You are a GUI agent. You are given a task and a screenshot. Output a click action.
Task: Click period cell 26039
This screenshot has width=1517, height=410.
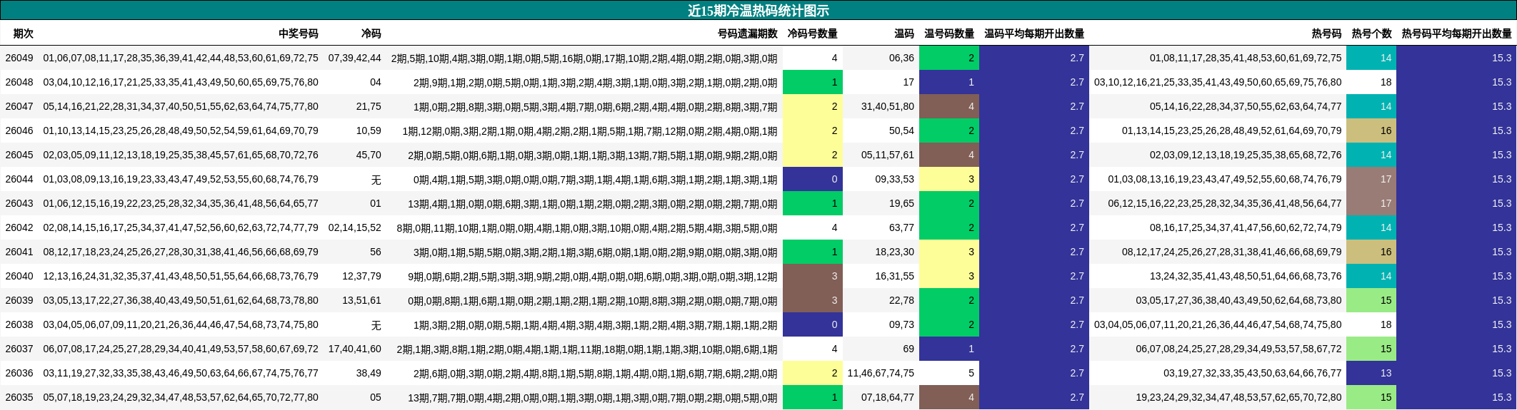tap(19, 300)
